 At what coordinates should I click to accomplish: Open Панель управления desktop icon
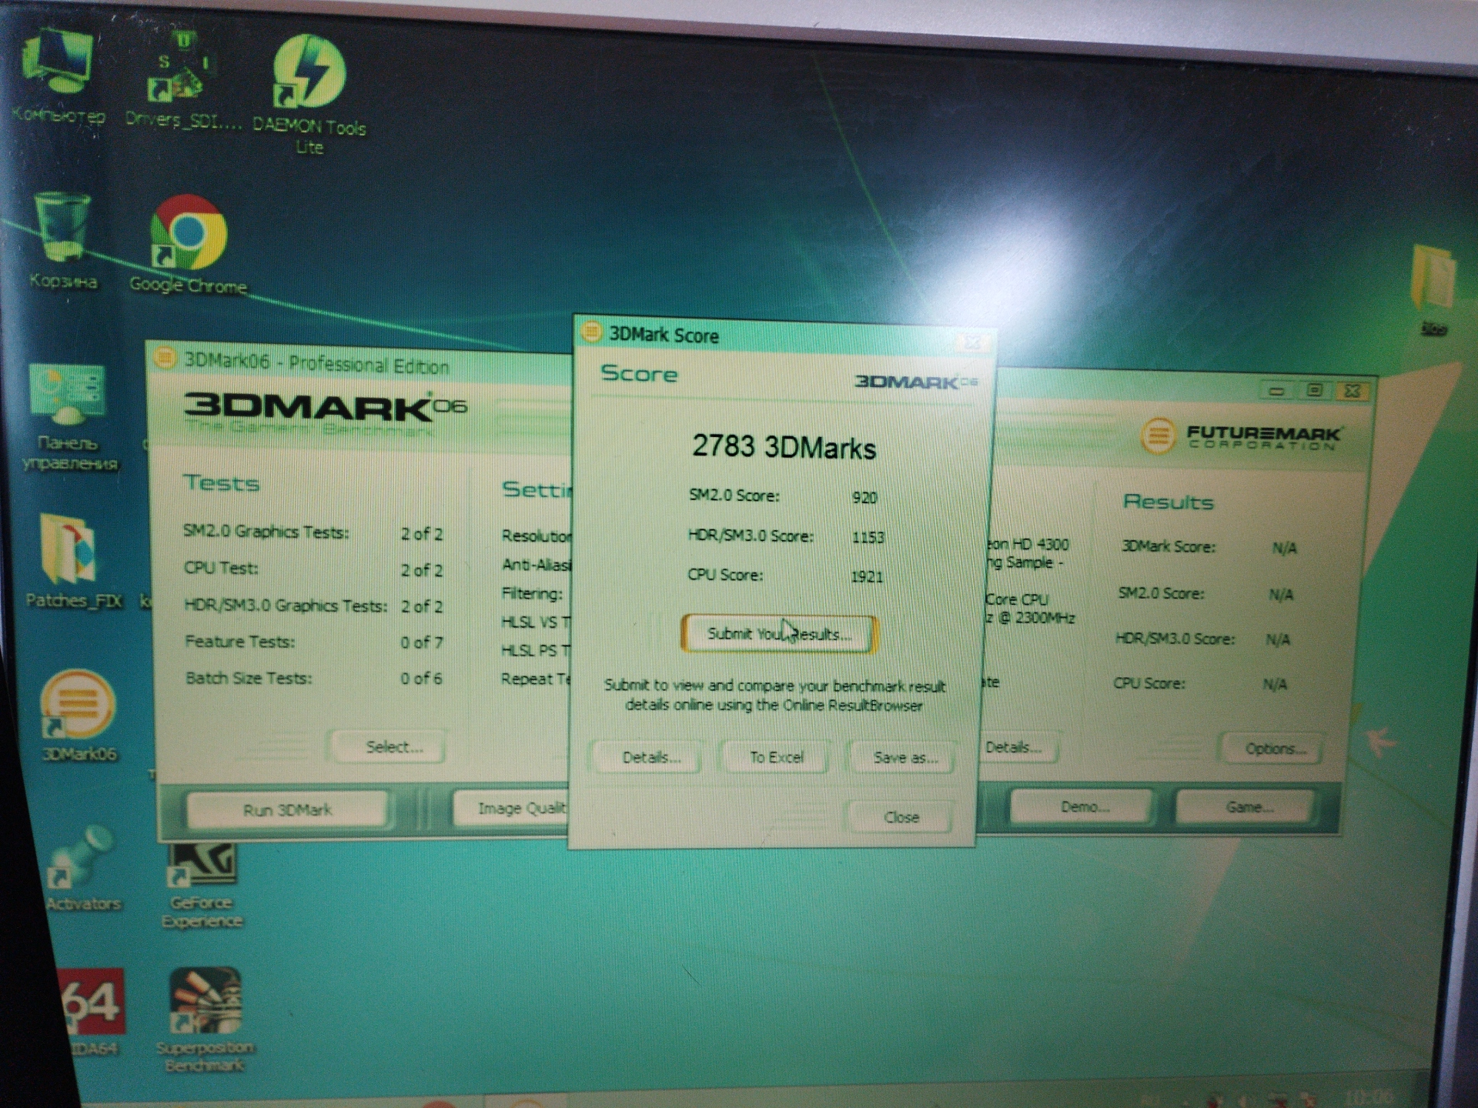click(x=69, y=417)
